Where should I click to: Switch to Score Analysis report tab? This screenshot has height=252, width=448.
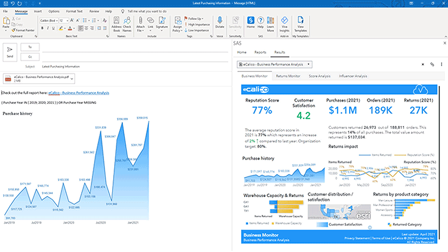319,76
